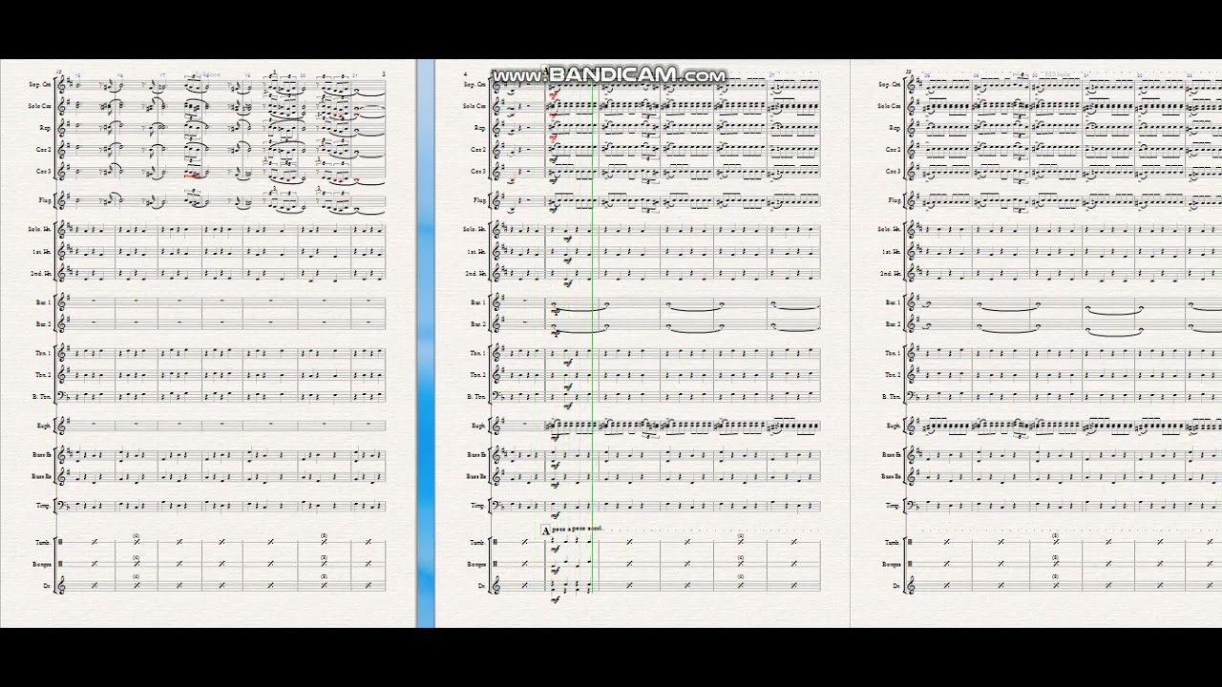Select '1st. Hn.' staff label on middle page
This screenshot has width=1222, height=687.
click(x=476, y=251)
